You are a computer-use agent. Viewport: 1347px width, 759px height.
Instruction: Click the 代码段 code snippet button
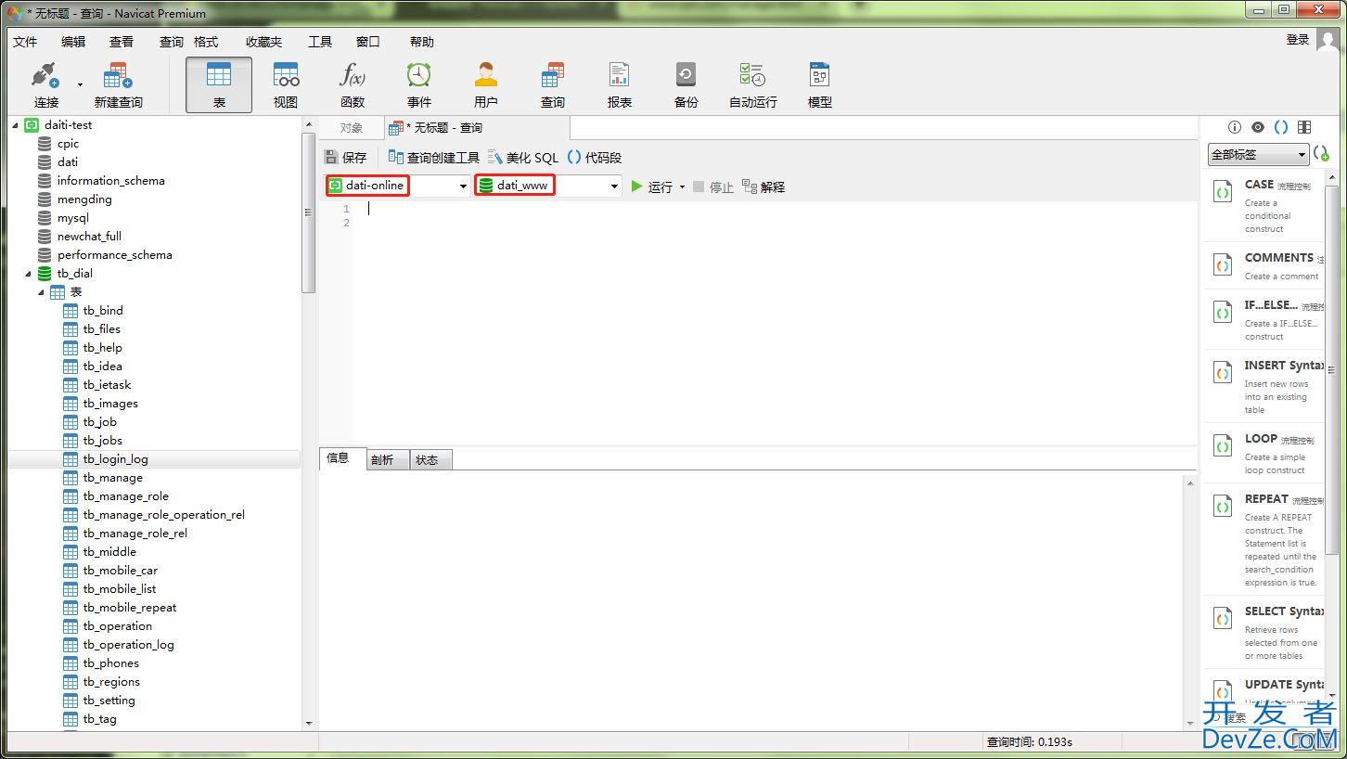(x=594, y=158)
